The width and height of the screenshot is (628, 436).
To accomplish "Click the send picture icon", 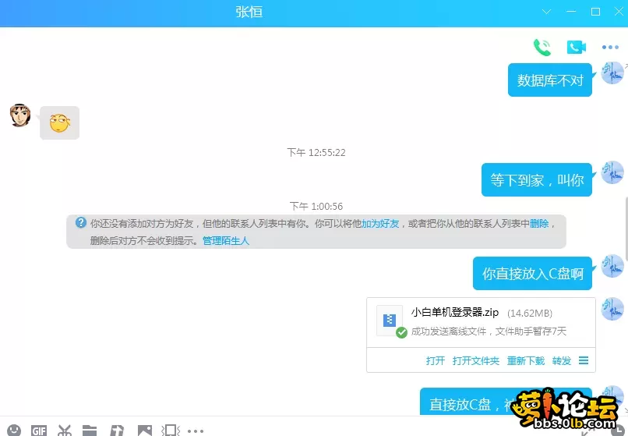I will click(x=145, y=431).
